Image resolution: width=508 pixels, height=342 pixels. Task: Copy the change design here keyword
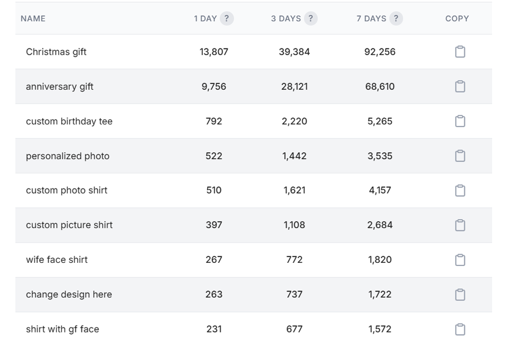point(460,295)
